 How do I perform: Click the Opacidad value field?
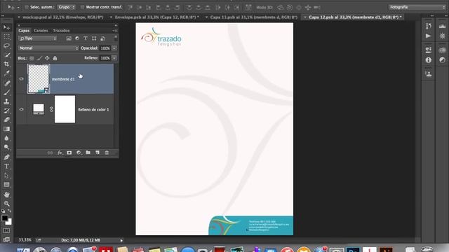(105, 48)
